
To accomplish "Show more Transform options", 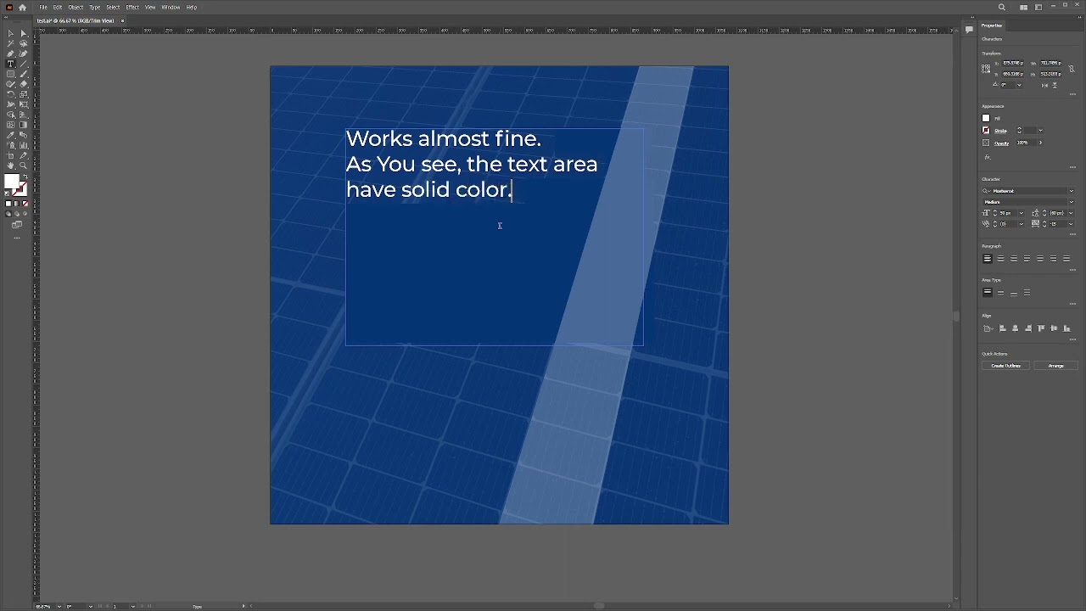I will click(x=1072, y=94).
